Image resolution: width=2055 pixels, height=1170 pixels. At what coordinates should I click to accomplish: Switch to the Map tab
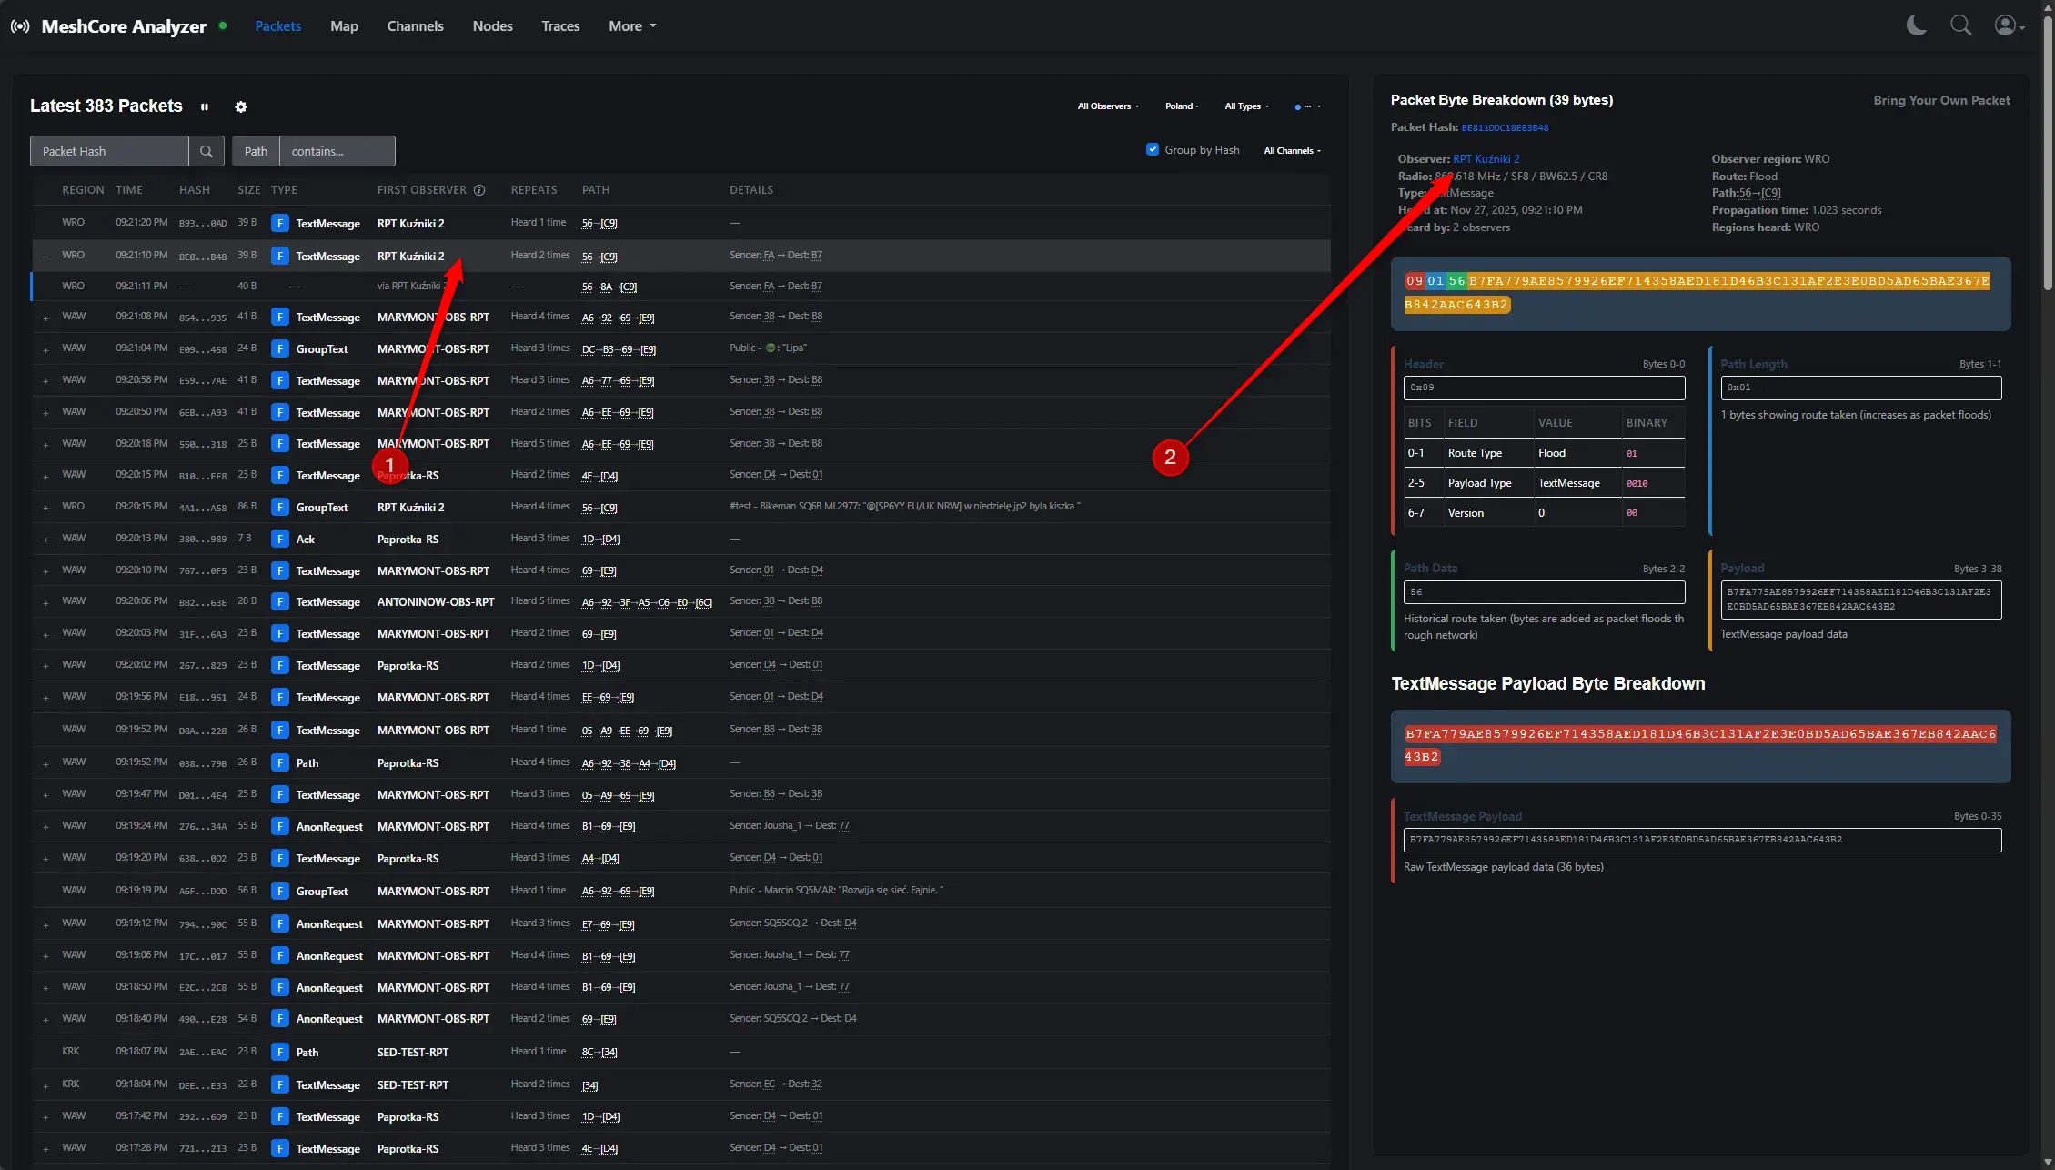[344, 26]
